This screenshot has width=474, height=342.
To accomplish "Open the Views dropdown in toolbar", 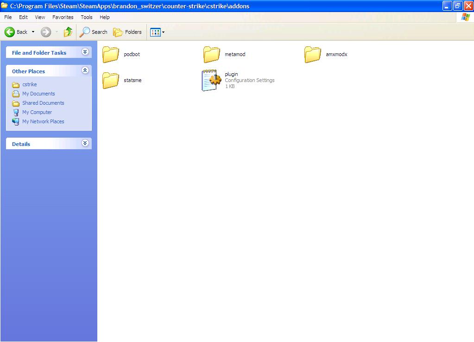I will click(x=157, y=32).
